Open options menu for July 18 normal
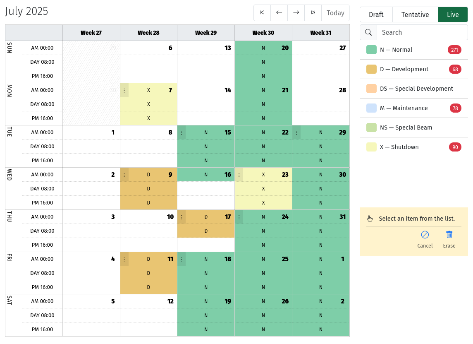Viewport: 473px width, 344px height. [182, 259]
